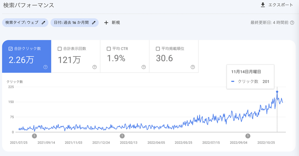
Task: Click the 2022/10/25 axis date
Action: pyautogui.click(x=266, y=143)
